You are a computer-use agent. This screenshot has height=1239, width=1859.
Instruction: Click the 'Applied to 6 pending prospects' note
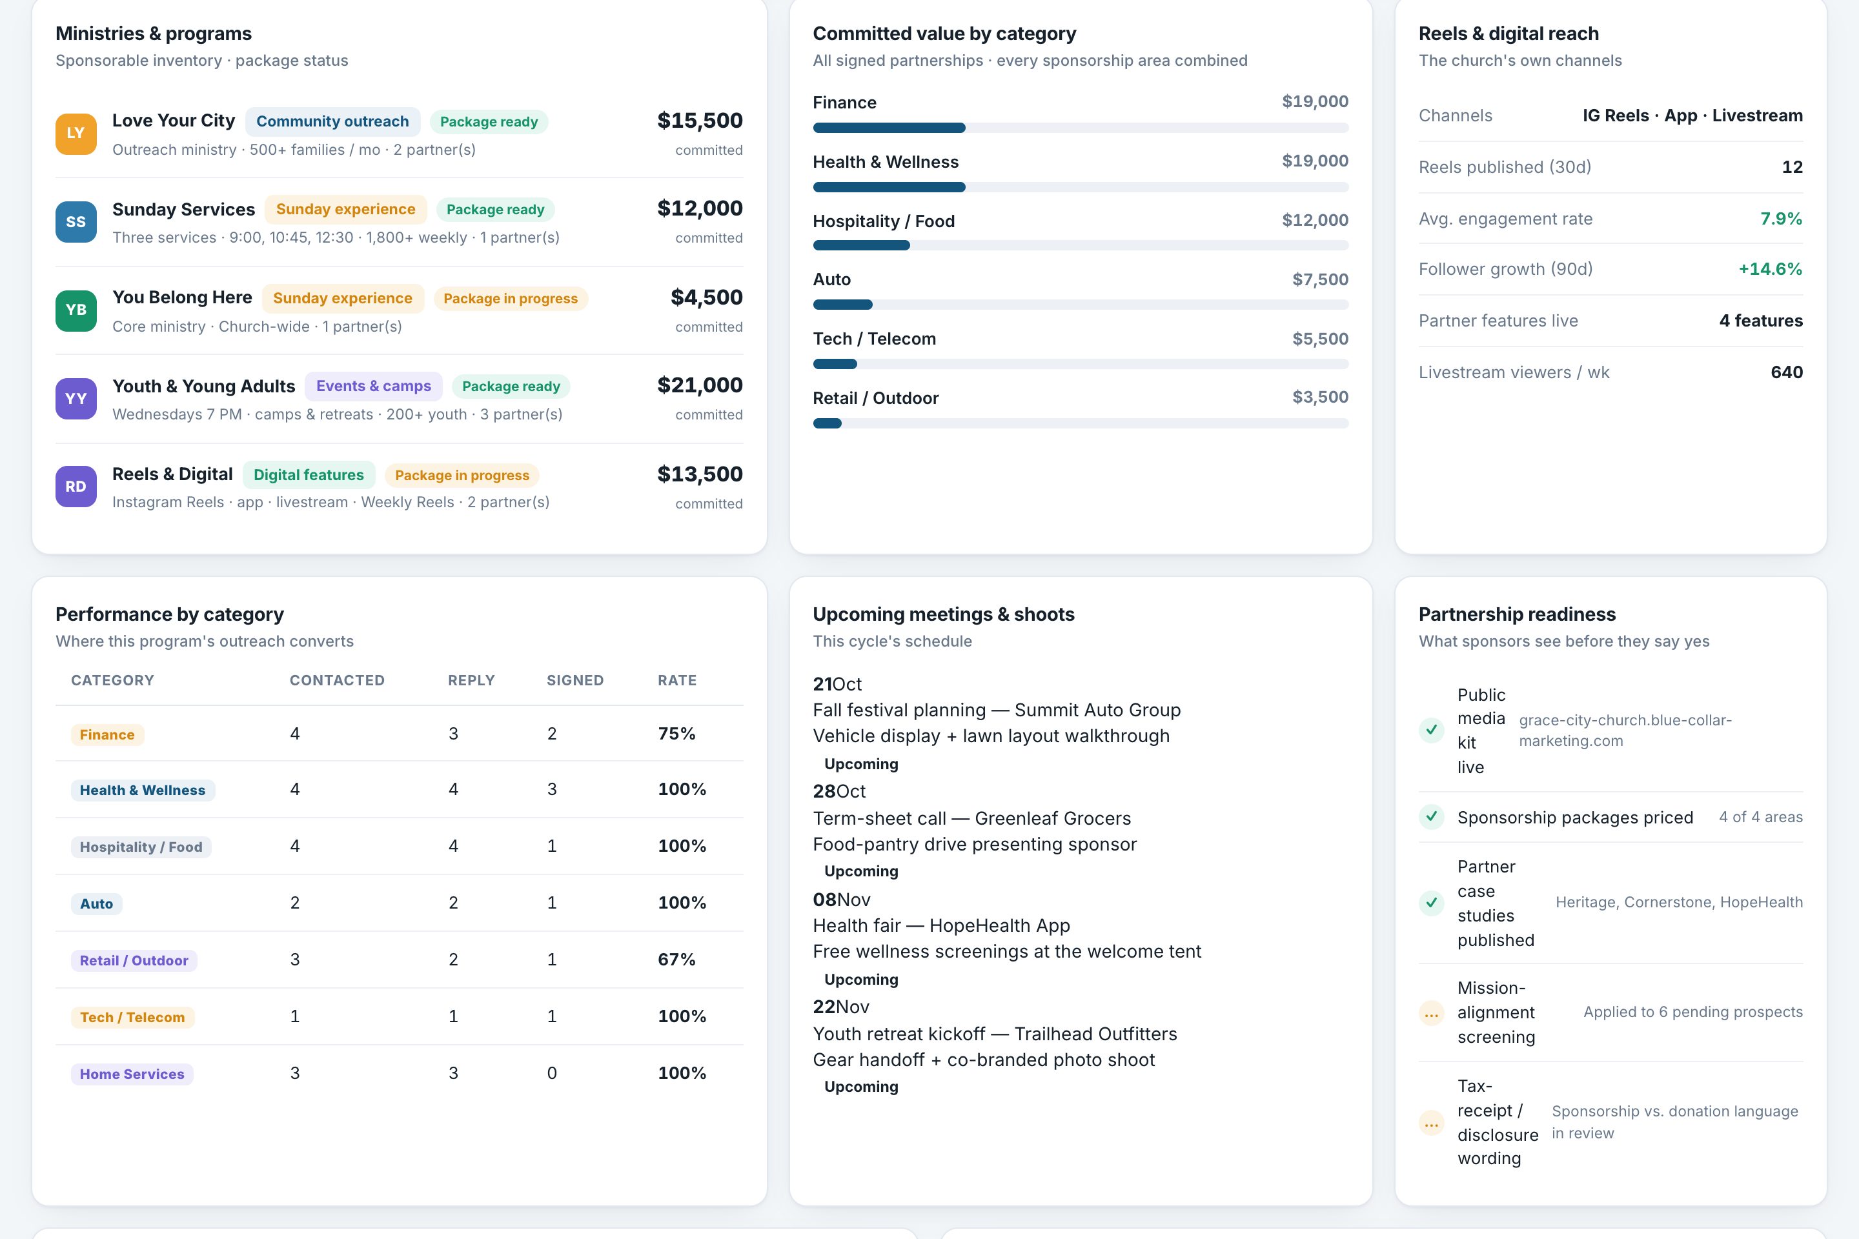click(x=1693, y=1012)
